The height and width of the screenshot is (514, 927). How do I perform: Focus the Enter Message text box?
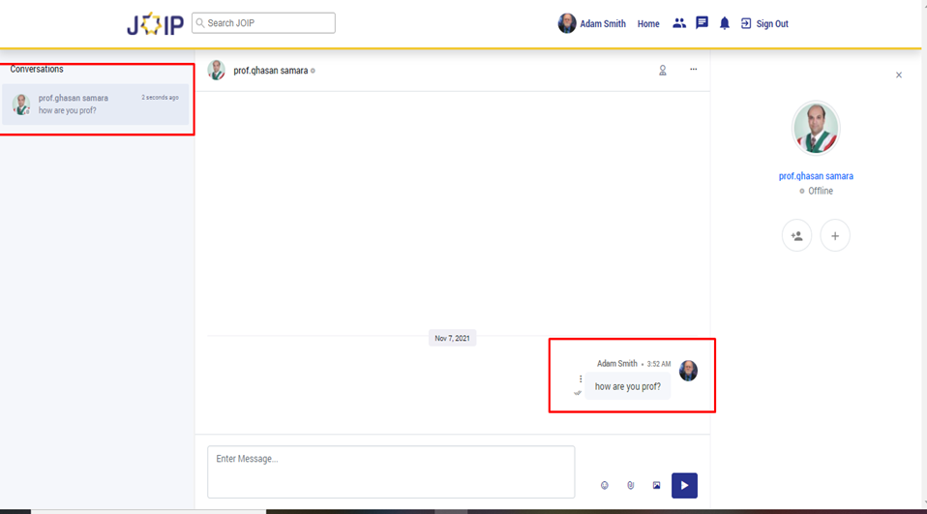pyautogui.click(x=391, y=471)
